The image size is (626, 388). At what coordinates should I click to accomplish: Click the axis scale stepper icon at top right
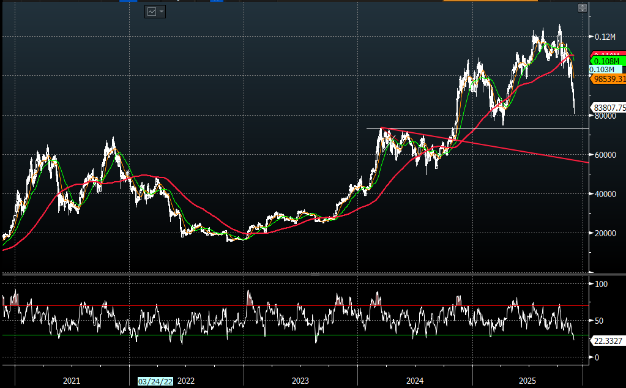pyautogui.click(x=583, y=8)
